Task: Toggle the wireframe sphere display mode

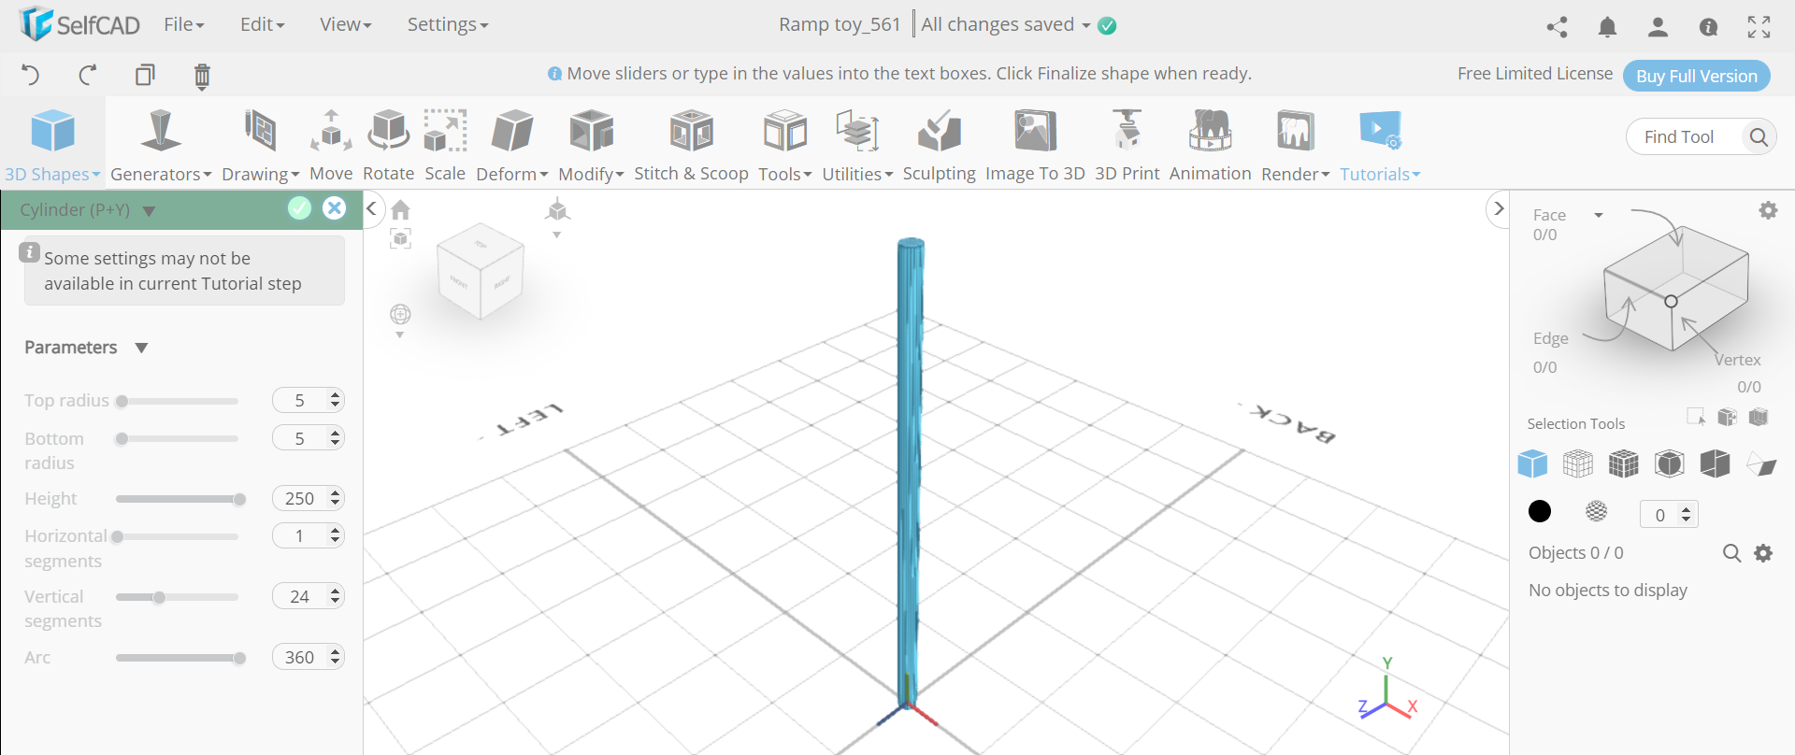Action: click(1597, 511)
